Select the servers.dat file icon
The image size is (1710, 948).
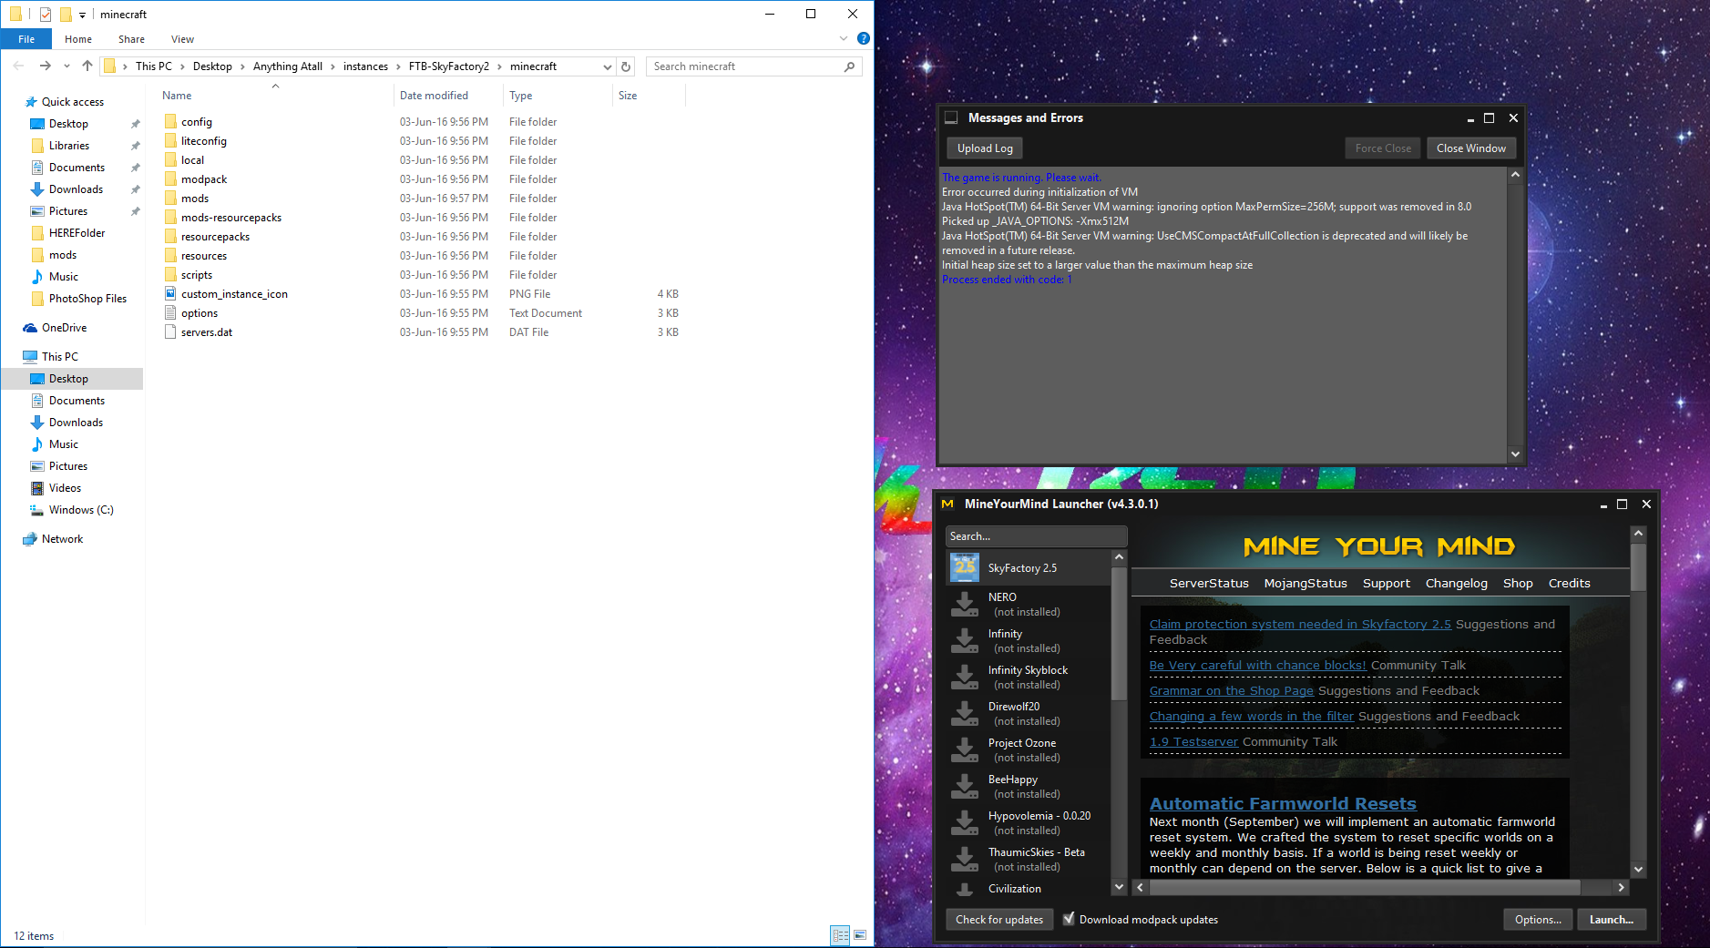click(170, 332)
